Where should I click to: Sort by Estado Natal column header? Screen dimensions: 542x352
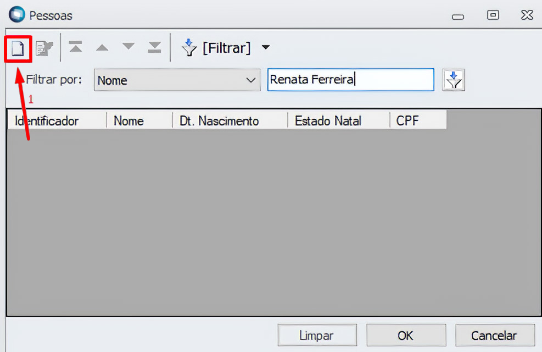338,120
